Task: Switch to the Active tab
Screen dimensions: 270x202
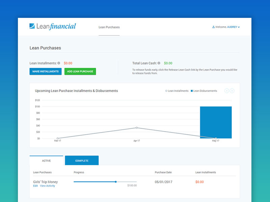Action: pyautogui.click(x=46, y=161)
